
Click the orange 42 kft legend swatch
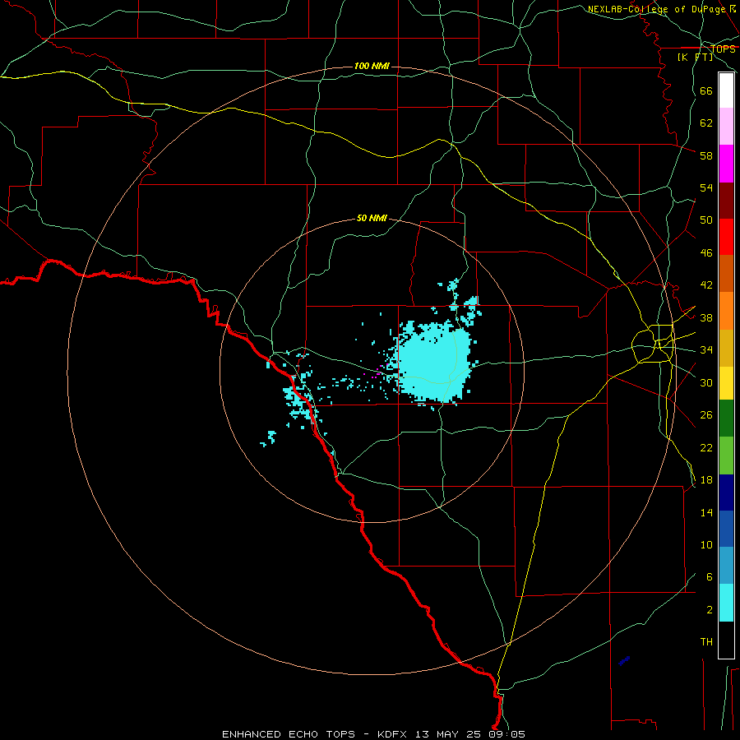click(x=726, y=311)
